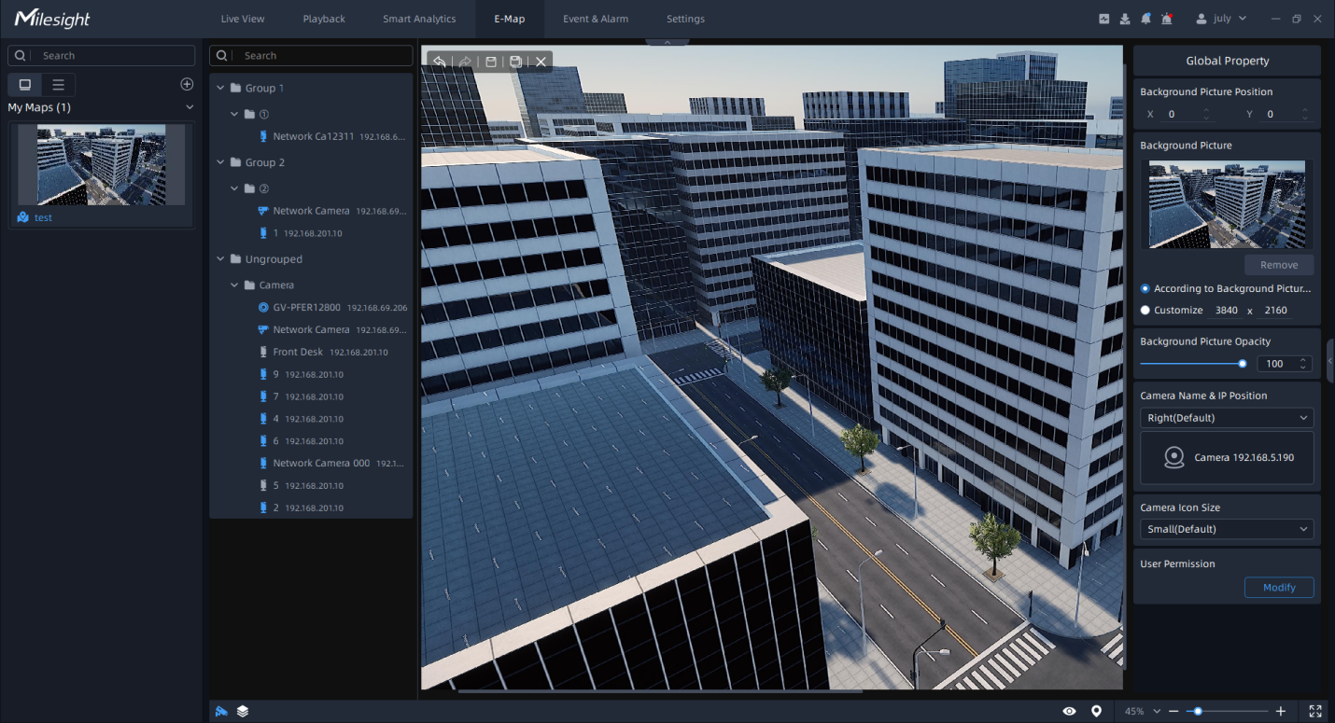Add a new map with plus icon
The image size is (1335, 723).
[187, 84]
